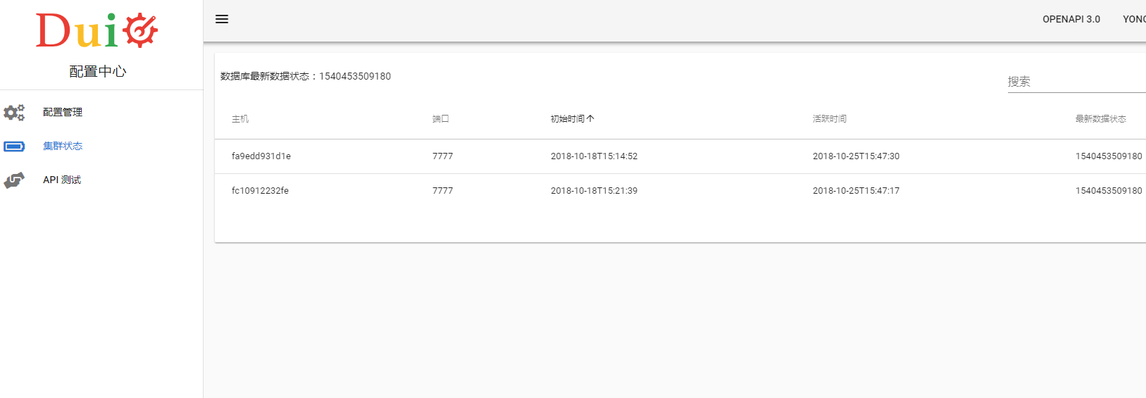Sort by 最新数据状态 column header
This screenshot has width=1146, height=398.
coord(1100,119)
